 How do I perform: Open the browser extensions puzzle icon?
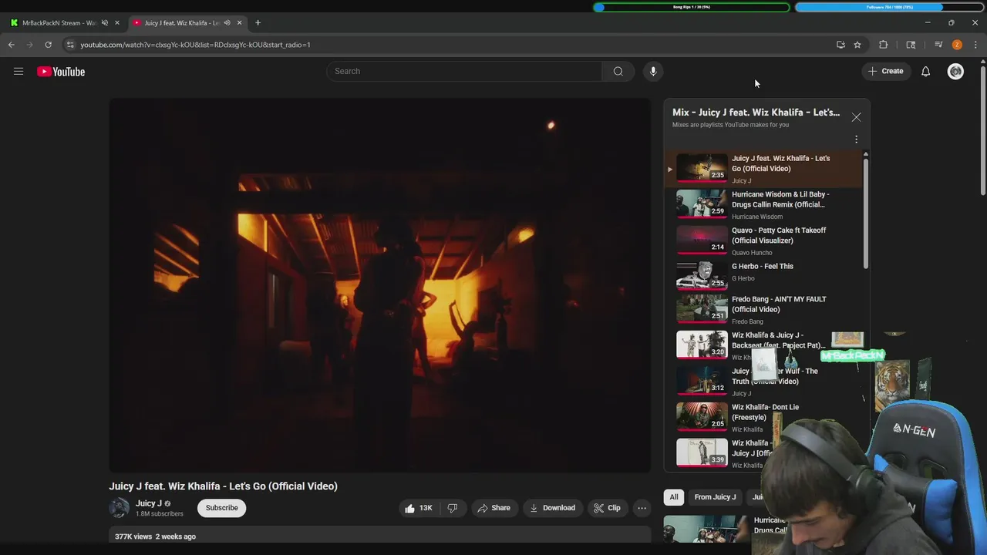pyautogui.click(x=884, y=45)
